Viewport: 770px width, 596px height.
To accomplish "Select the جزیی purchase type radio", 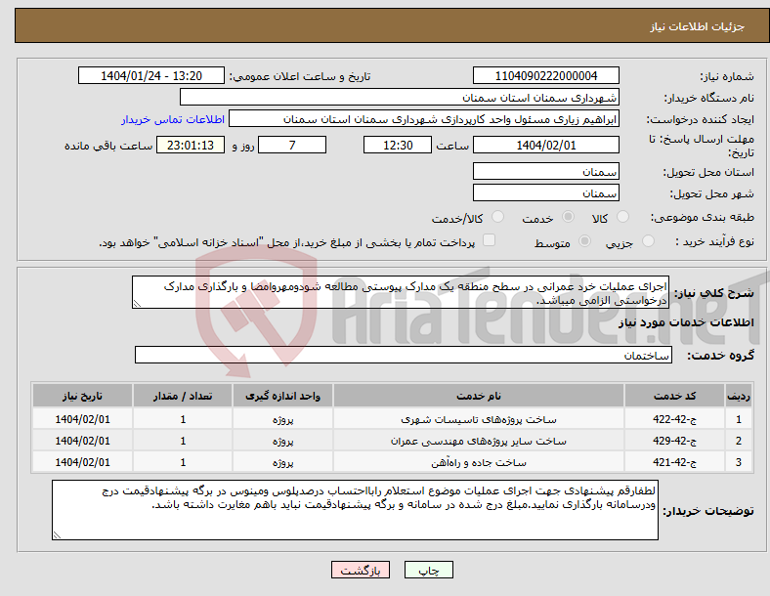I will coord(648,241).
